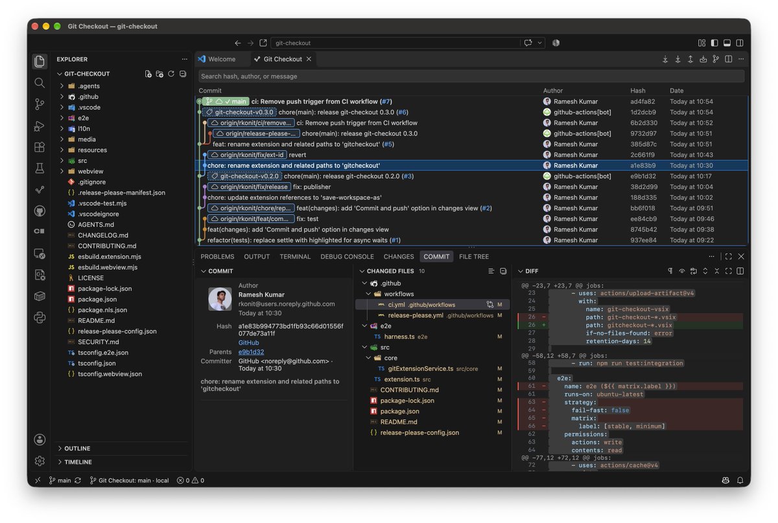Viewport: 778px width, 523px height.
Task: Open the Search view in activity bar
Action: (x=40, y=83)
